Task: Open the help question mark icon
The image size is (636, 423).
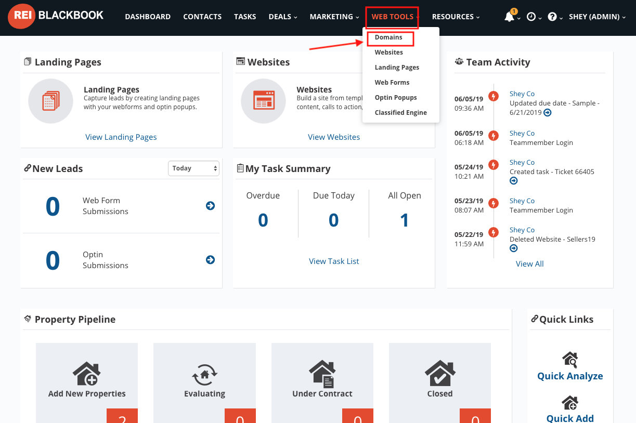Action: [552, 17]
